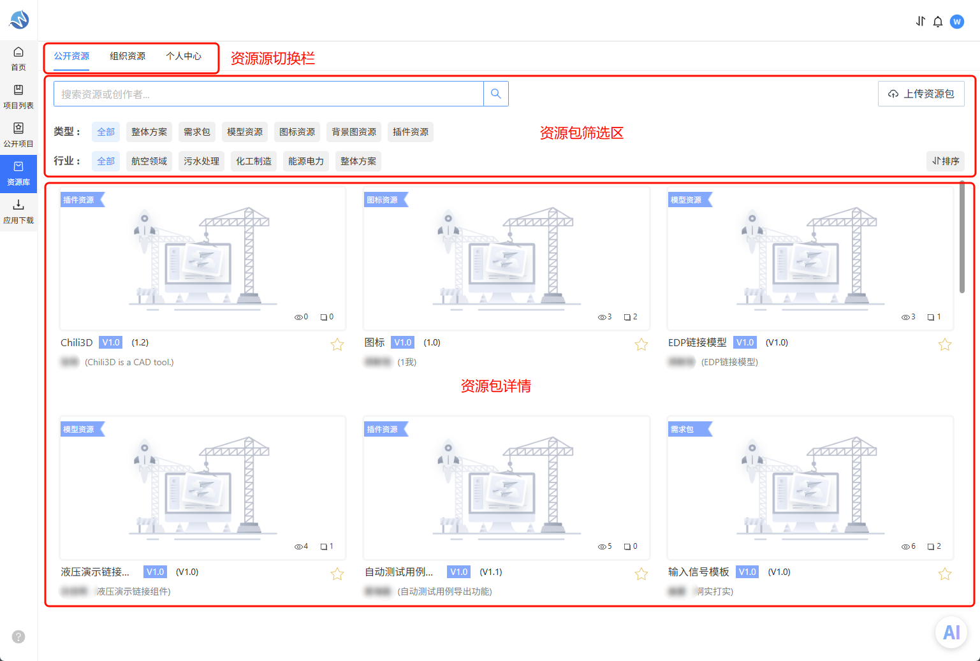Filter industry by 航空领域

click(149, 161)
